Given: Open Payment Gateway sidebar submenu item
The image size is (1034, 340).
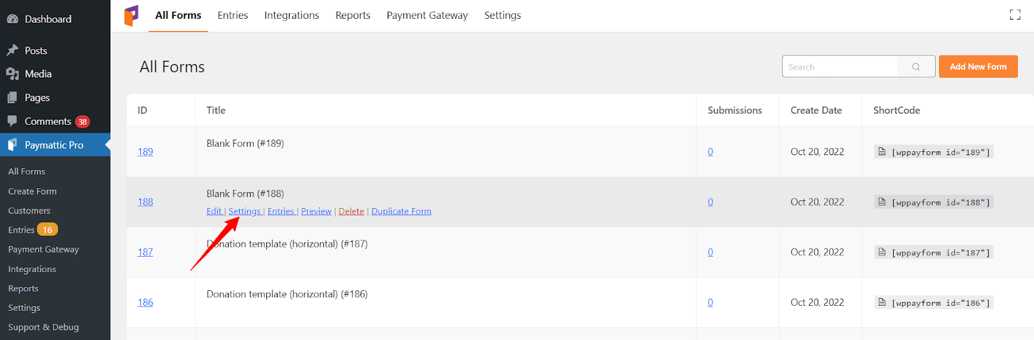Looking at the screenshot, I should pos(43,250).
